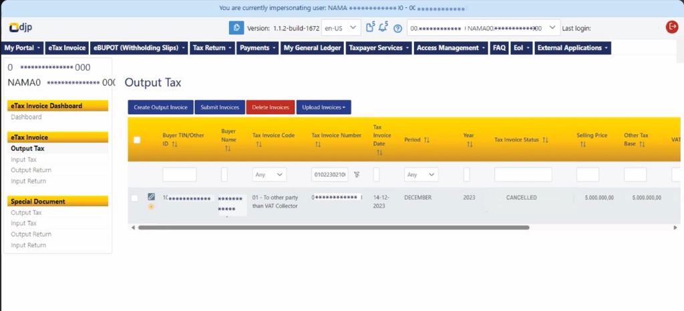This screenshot has width=684, height=311.
Task: Open the notifications bell icon
Action: [x=383, y=27]
